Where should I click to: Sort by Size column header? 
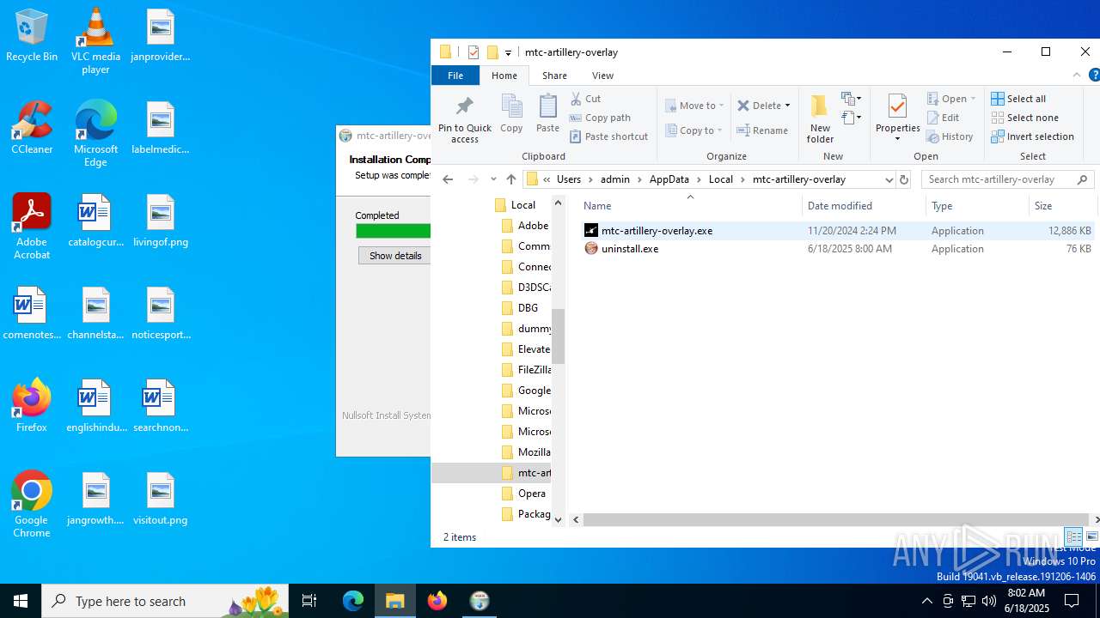(1062, 206)
